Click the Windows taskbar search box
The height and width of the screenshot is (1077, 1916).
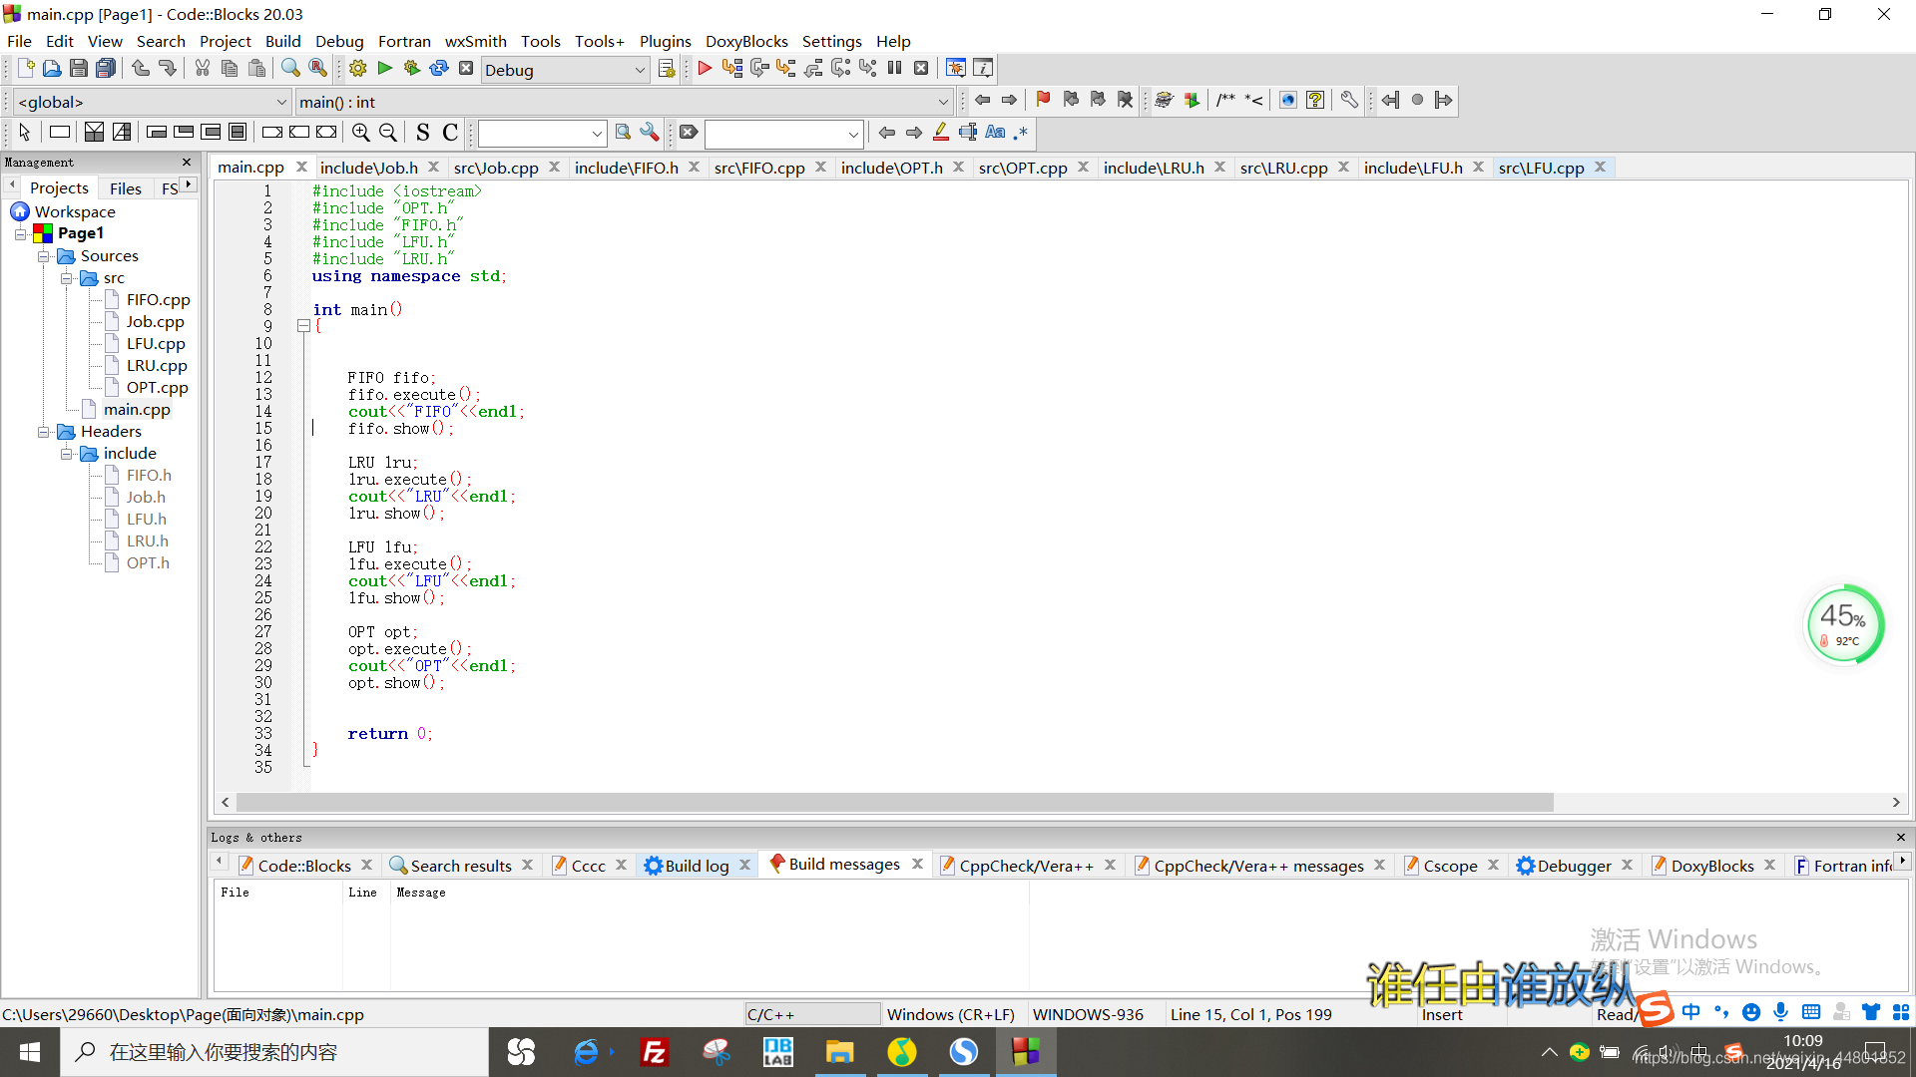coord(274,1052)
